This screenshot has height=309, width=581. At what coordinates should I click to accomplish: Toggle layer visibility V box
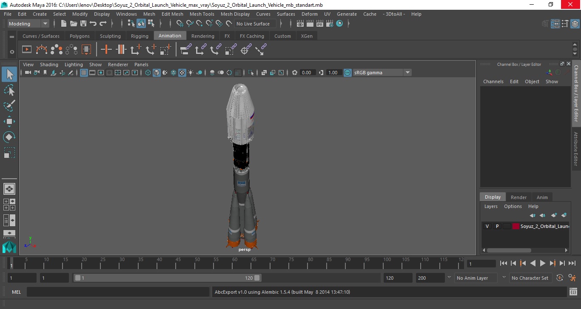[x=487, y=226]
